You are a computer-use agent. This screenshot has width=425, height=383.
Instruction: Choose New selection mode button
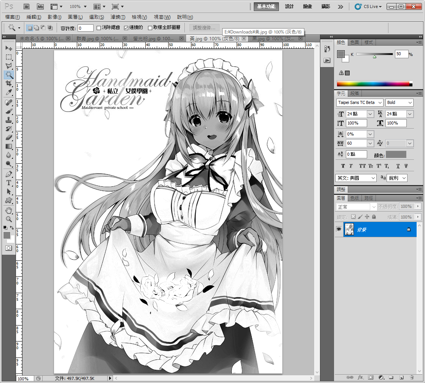tap(30, 28)
